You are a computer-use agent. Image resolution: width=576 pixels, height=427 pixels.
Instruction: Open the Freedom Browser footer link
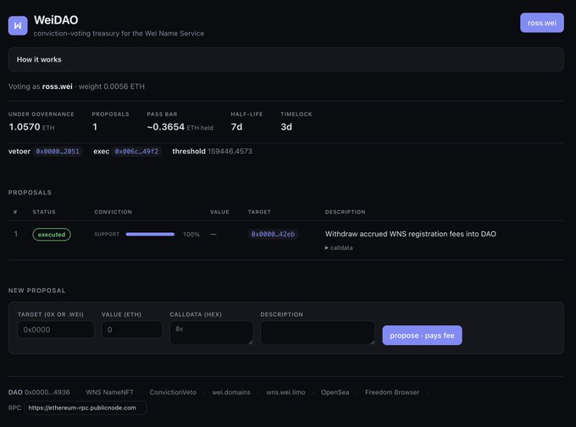click(392, 392)
